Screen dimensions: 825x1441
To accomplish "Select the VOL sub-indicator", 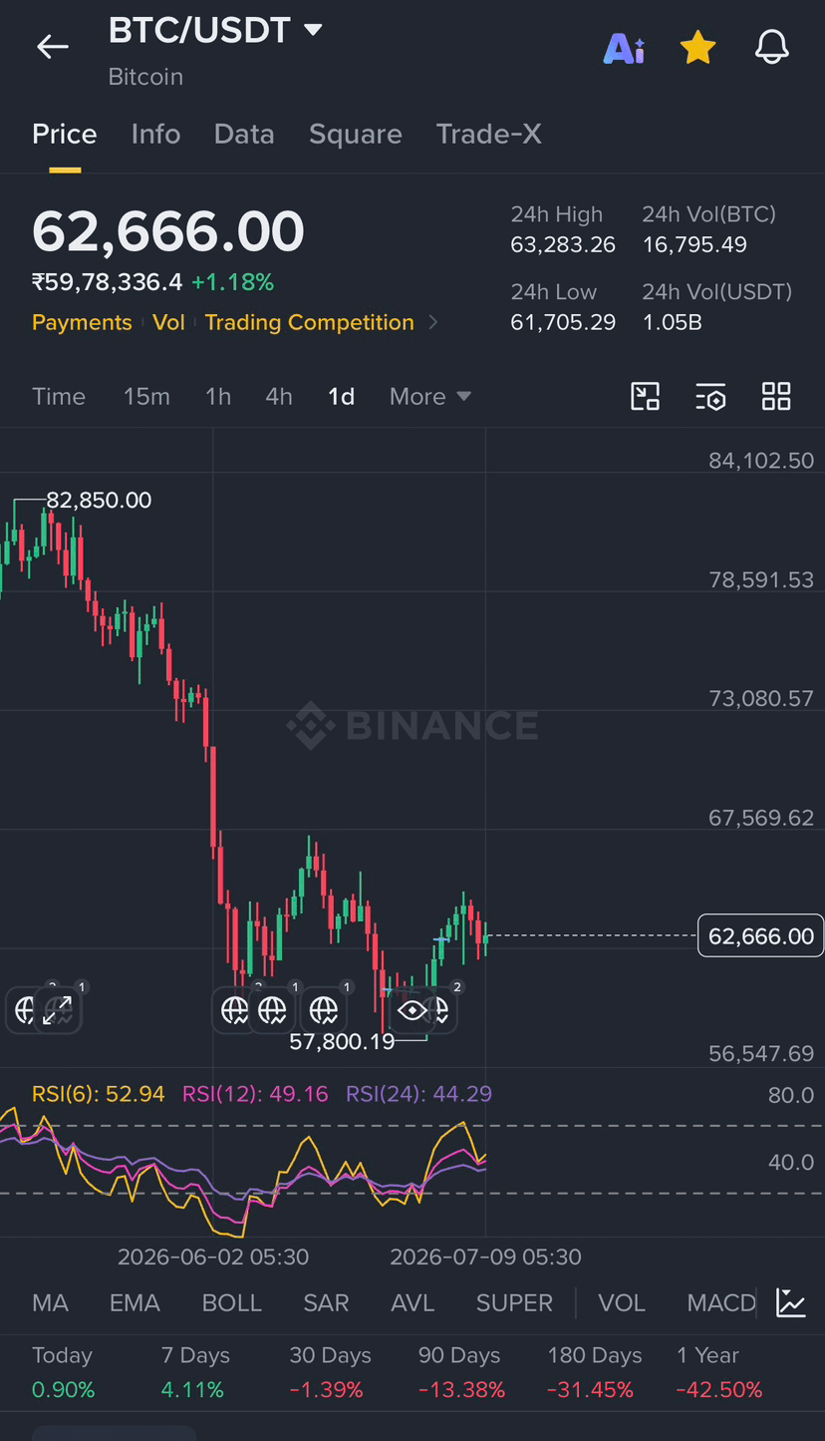I will 622,1302.
